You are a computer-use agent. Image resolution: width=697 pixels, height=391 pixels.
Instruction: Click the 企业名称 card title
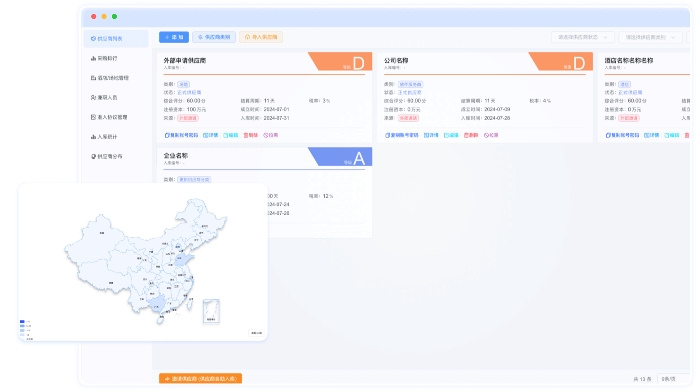[176, 156]
